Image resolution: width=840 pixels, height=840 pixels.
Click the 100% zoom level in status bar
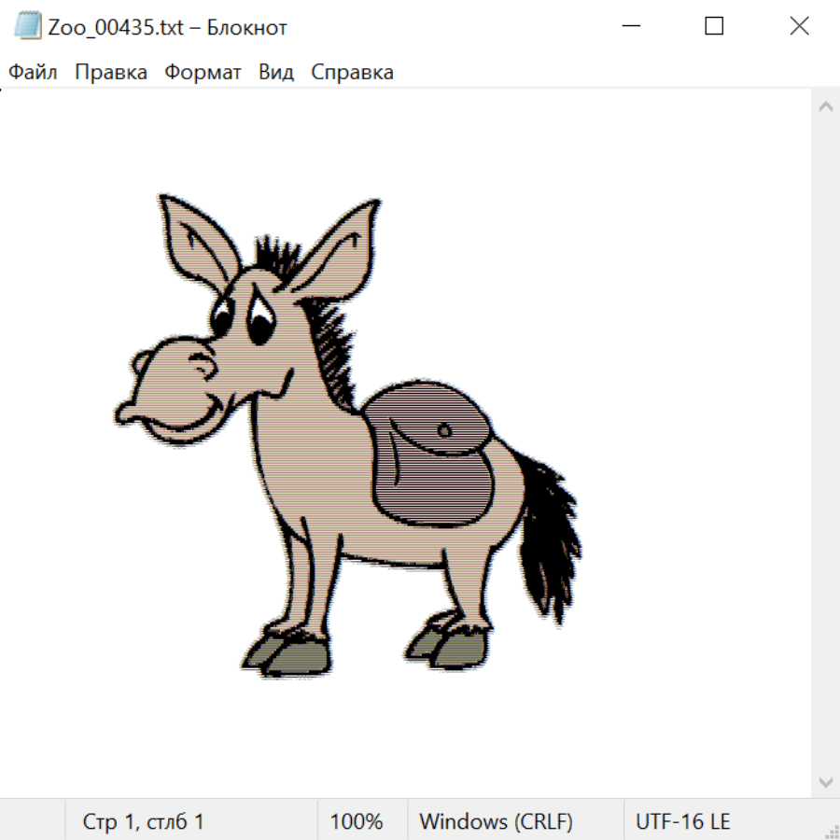[x=357, y=821]
